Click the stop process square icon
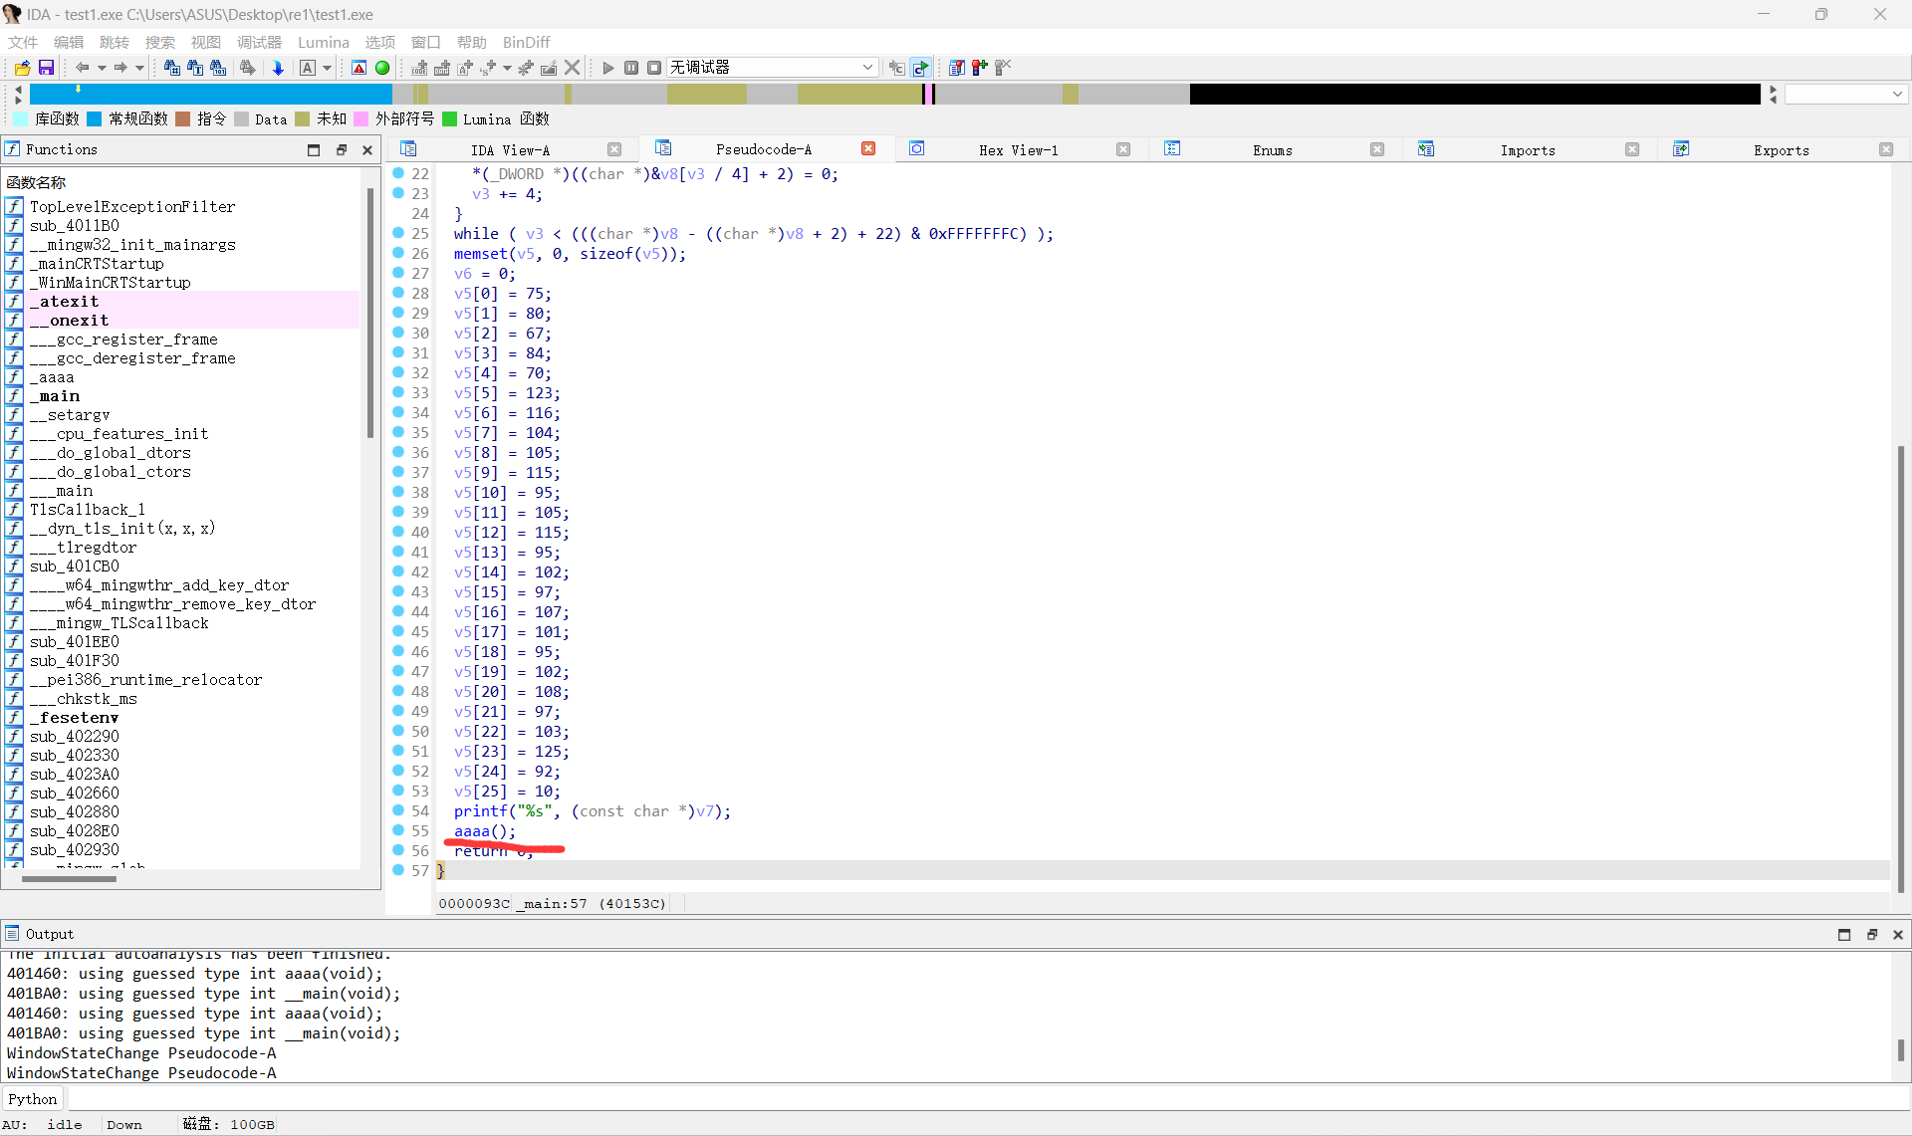The width and height of the screenshot is (1912, 1136). click(654, 68)
